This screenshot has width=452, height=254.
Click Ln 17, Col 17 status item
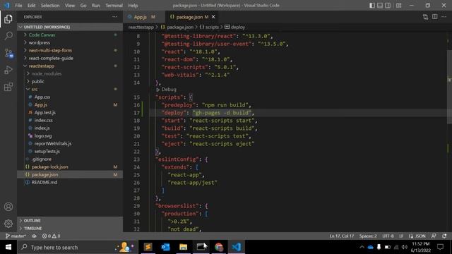click(342, 236)
